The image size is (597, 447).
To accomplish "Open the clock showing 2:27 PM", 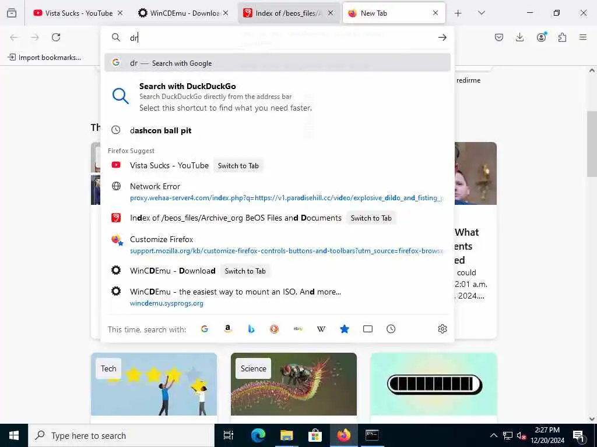I will point(547,435).
